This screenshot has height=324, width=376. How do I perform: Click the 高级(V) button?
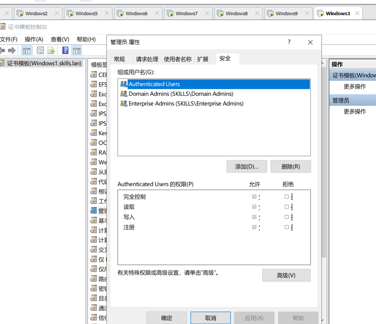pos(286,275)
